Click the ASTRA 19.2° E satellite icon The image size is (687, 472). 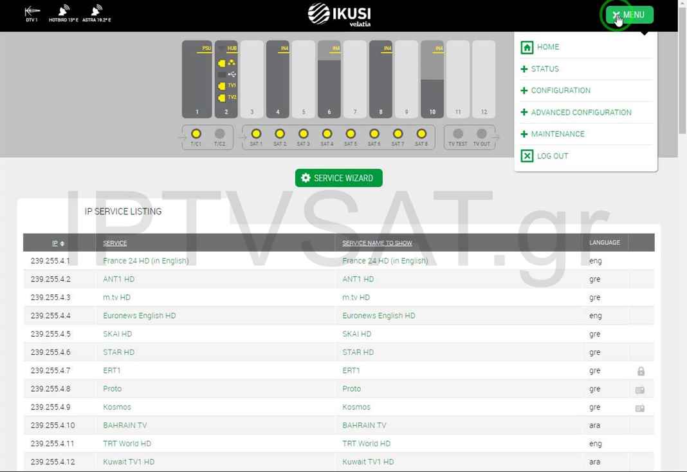point(96,11)
